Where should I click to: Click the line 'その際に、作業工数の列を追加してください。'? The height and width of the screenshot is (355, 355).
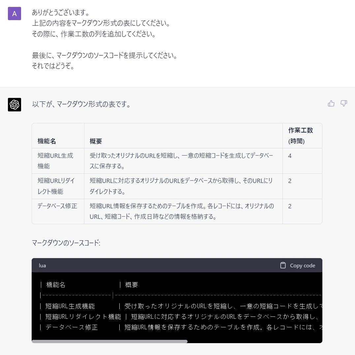tap(94, 34)
